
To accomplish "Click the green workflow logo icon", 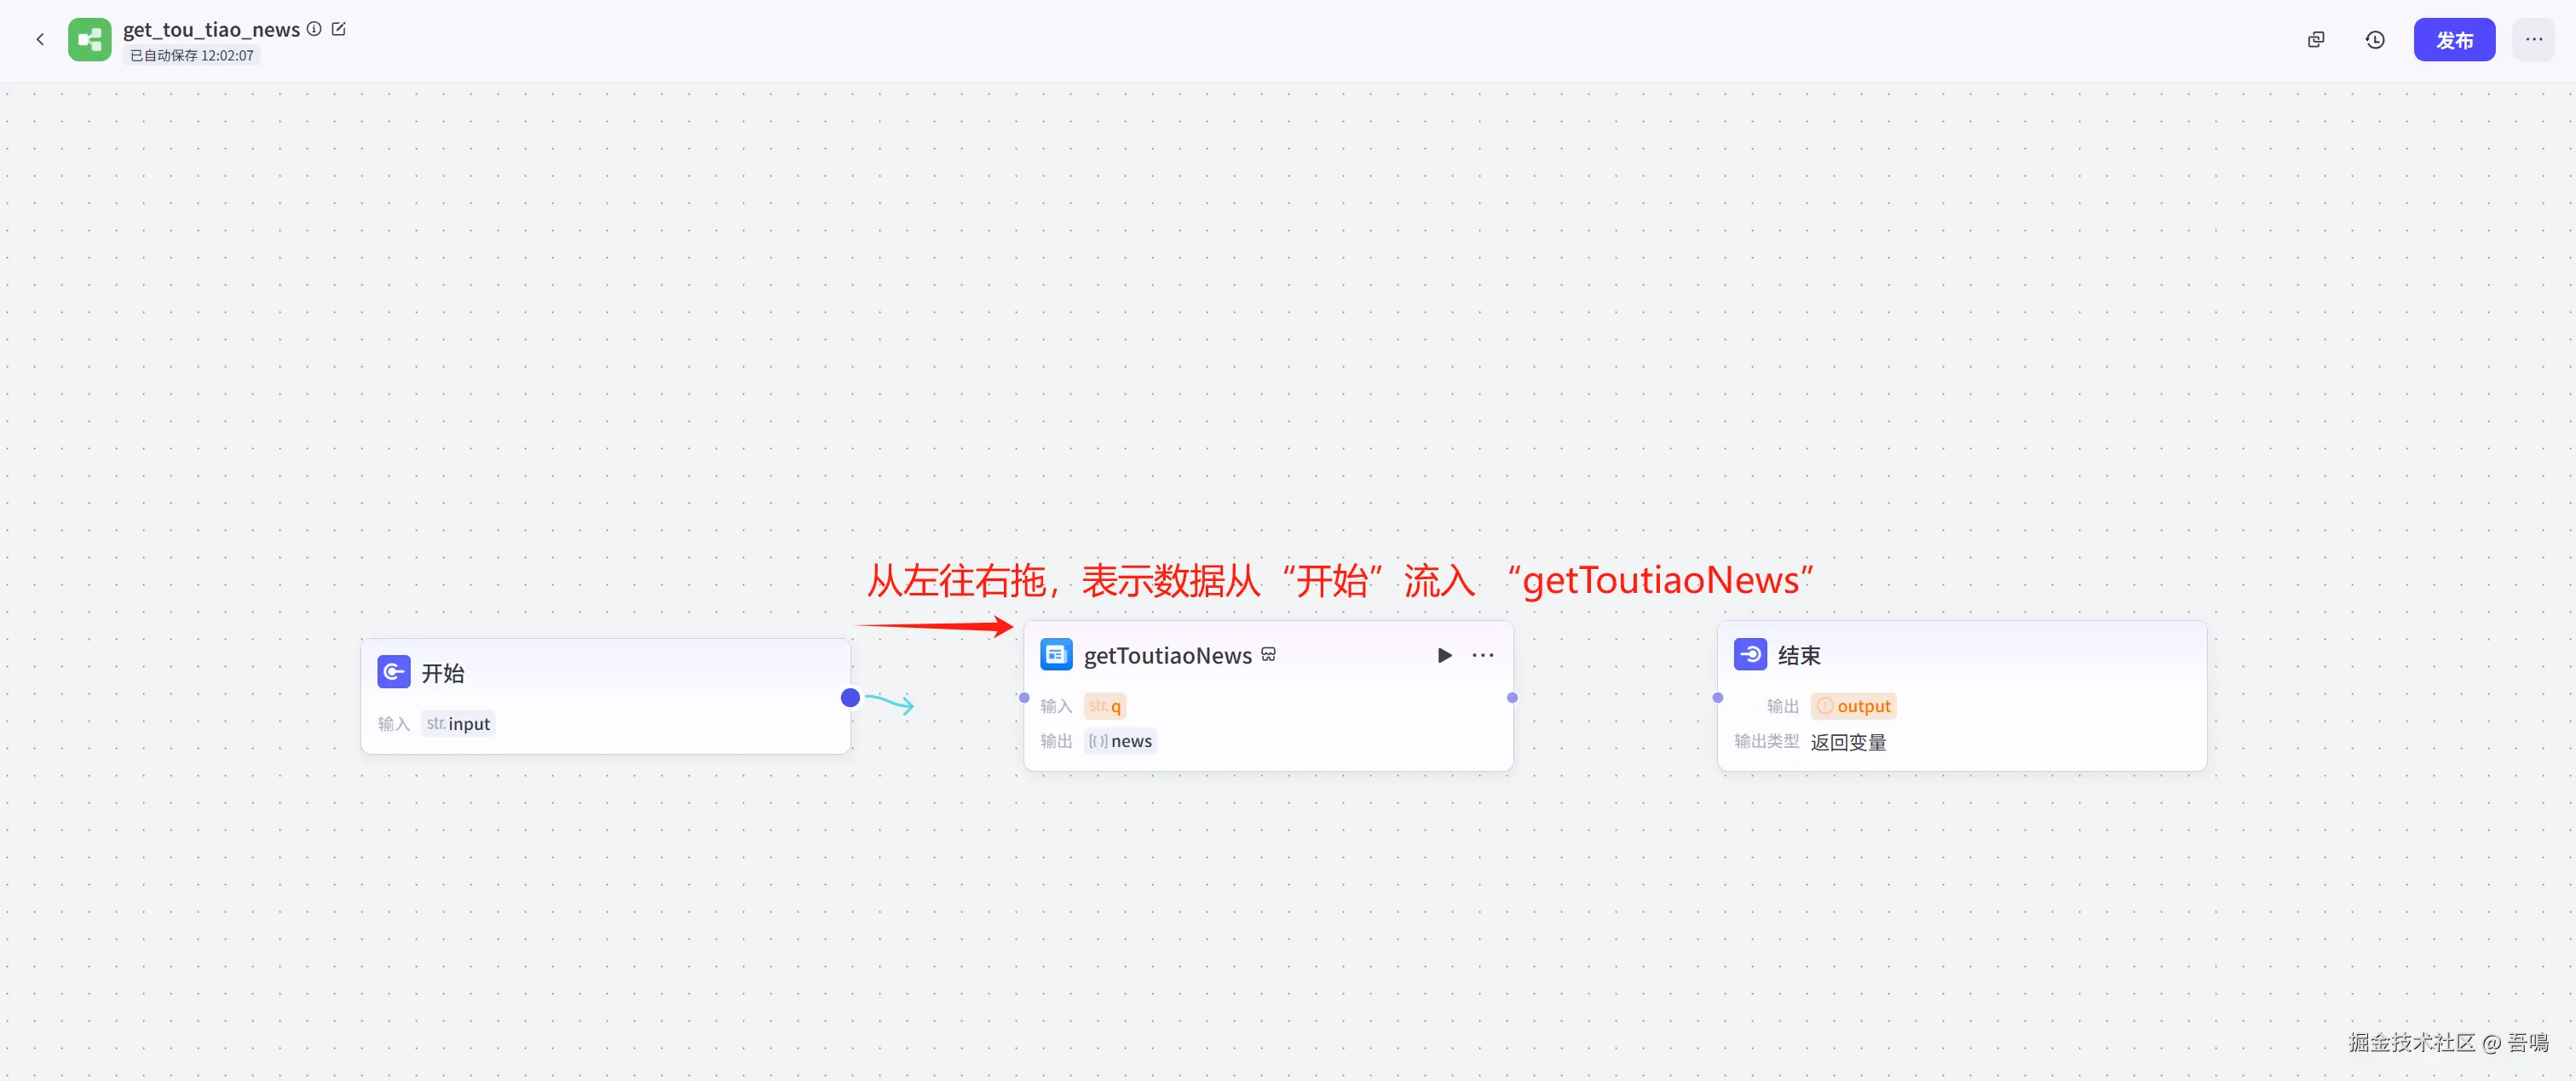I will click(x=90, y=40).
